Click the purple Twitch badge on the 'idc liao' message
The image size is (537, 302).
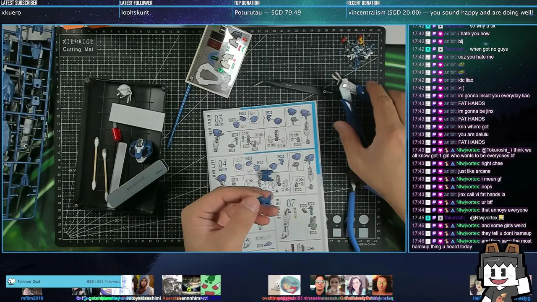click(x=434, y=80)
